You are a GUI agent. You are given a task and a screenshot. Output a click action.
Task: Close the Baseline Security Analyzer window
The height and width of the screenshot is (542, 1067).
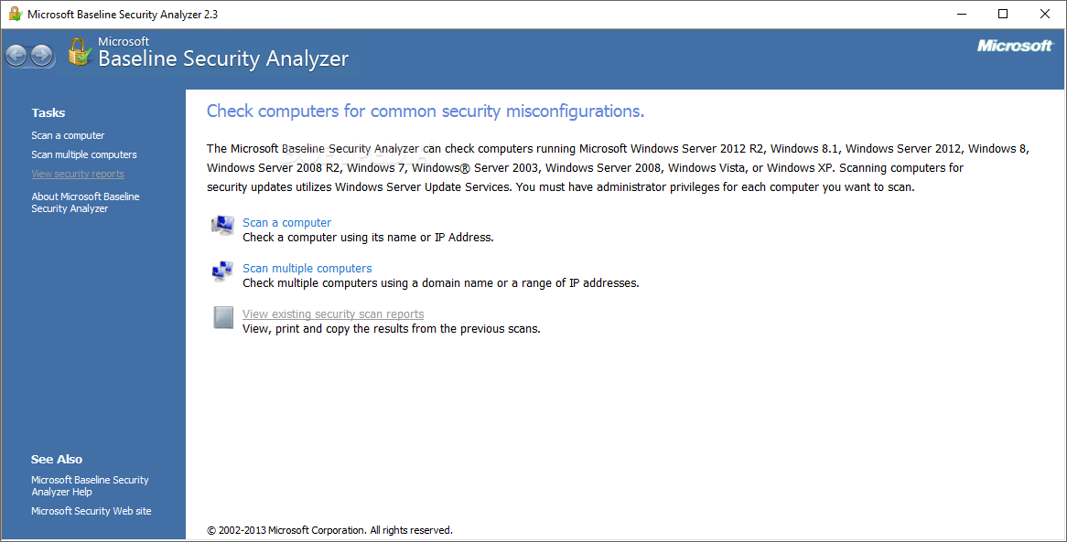[1044, 14]
